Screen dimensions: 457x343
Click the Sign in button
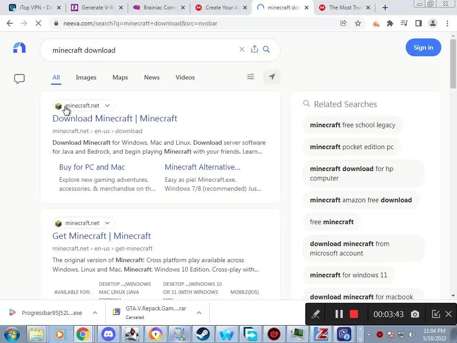(423, 47)
